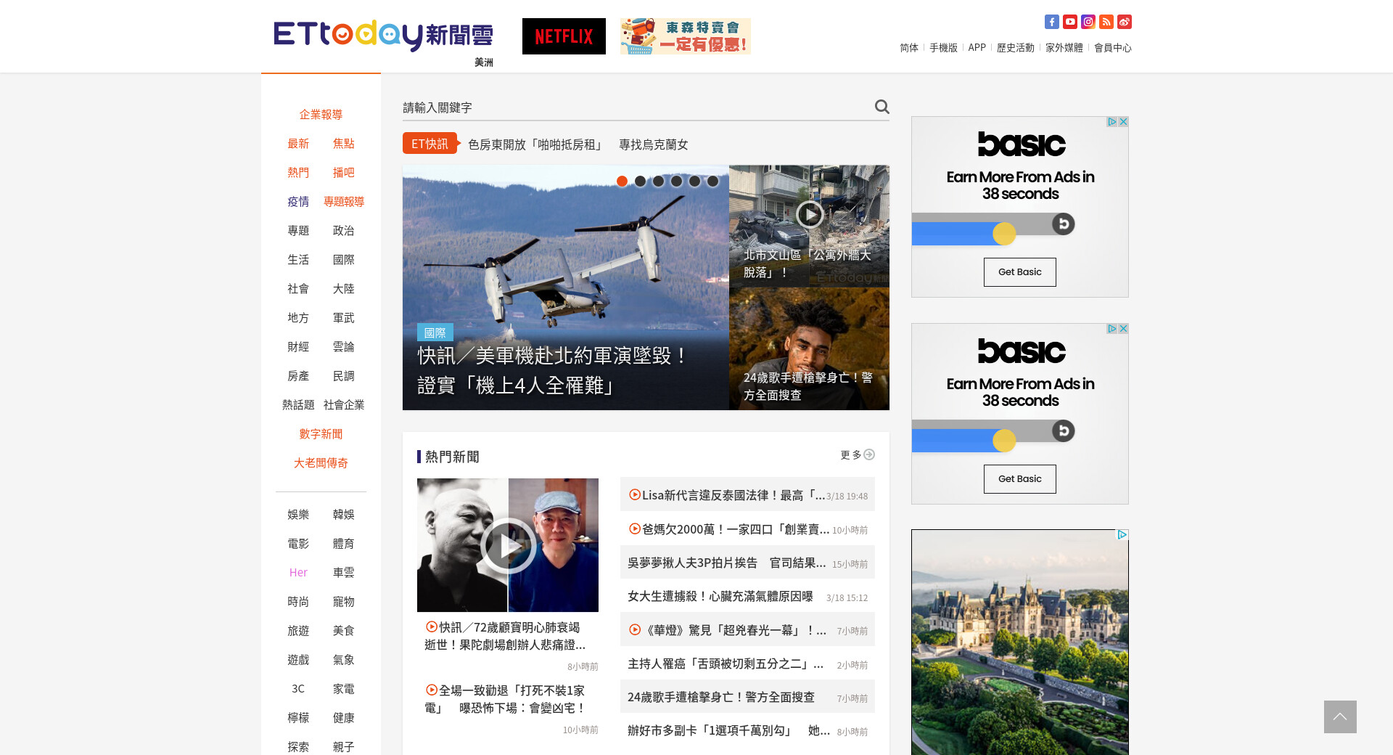
Task: Click the RSS feed icon
Action: [x=1106, y=22]
